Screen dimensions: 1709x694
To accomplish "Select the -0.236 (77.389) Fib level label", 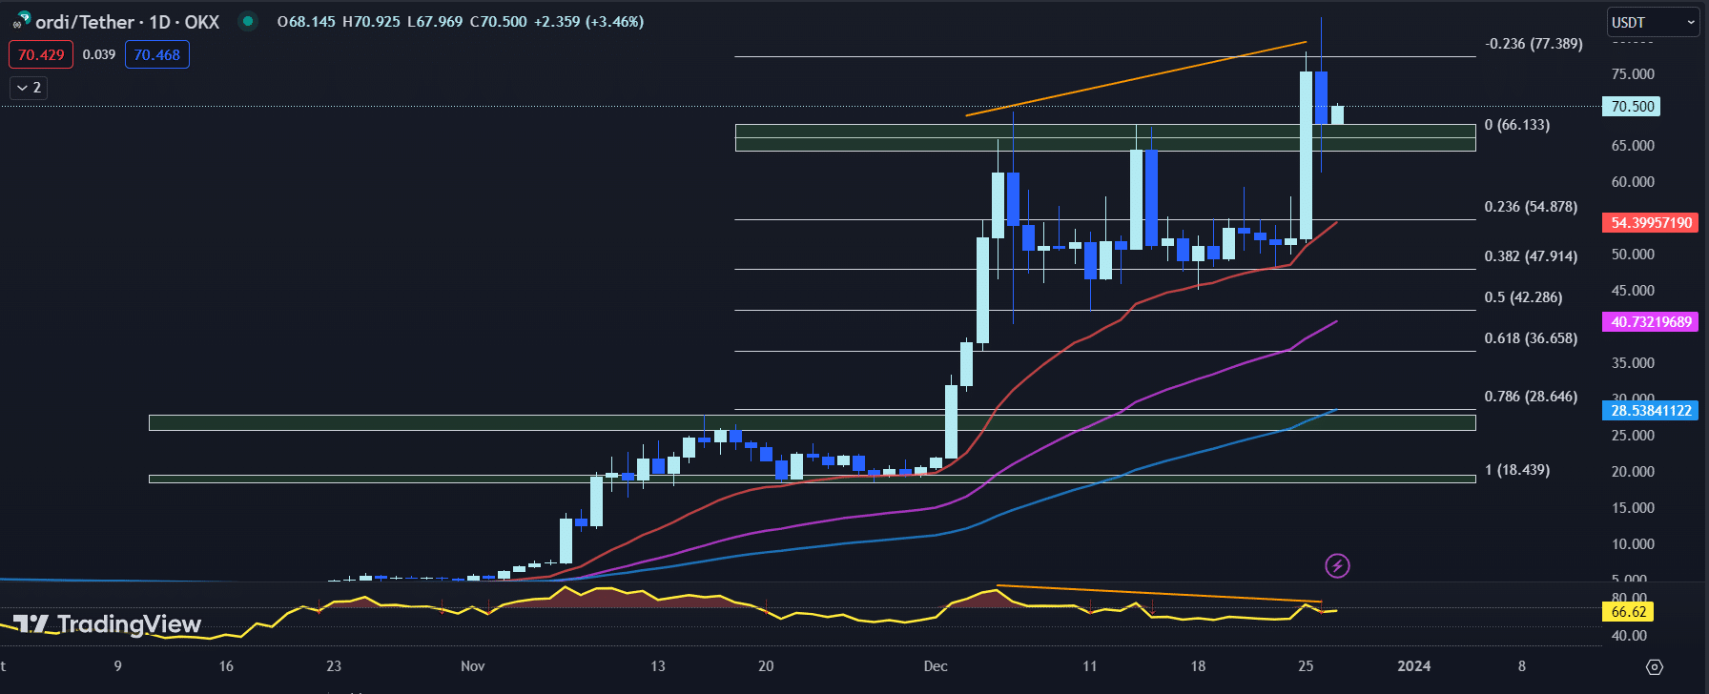I will [1534, 44].
